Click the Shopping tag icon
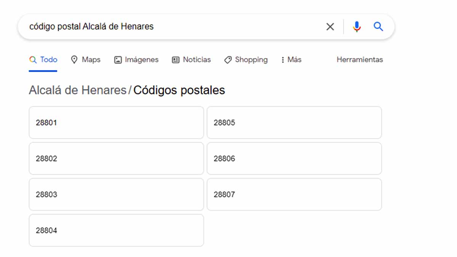The height and width of the screenshot is (257, 457). click(228, 60)
